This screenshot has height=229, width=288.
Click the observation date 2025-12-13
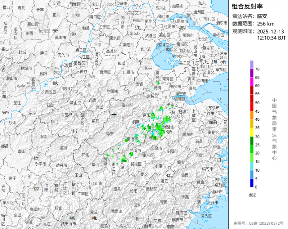coord(270,32)
